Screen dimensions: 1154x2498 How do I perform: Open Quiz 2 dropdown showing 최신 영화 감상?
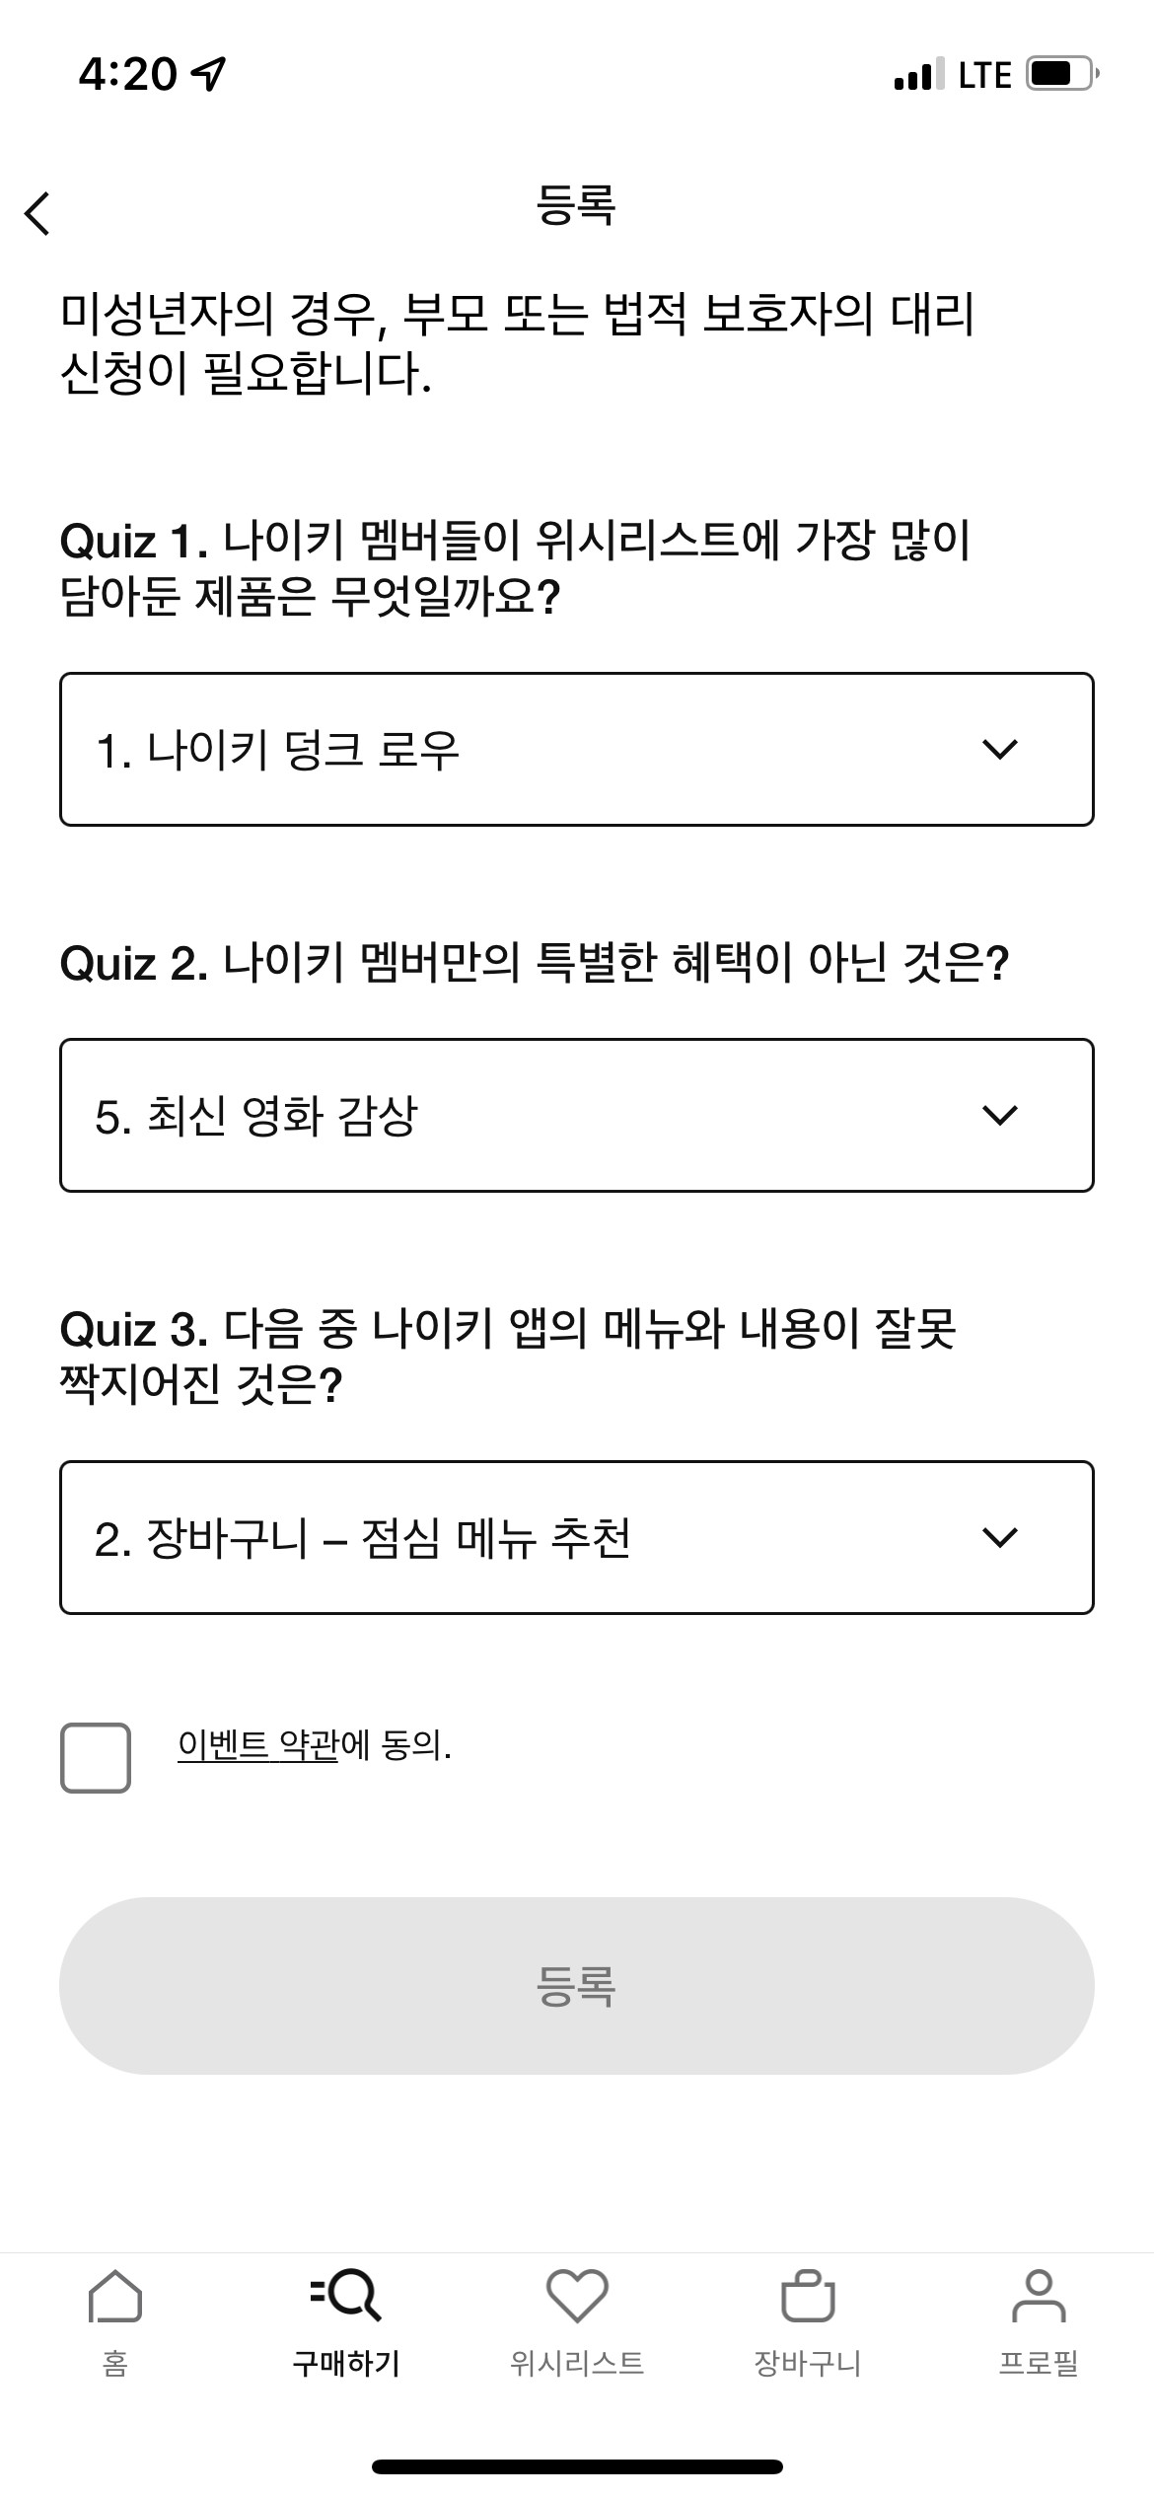click(x=576, y=1115)
